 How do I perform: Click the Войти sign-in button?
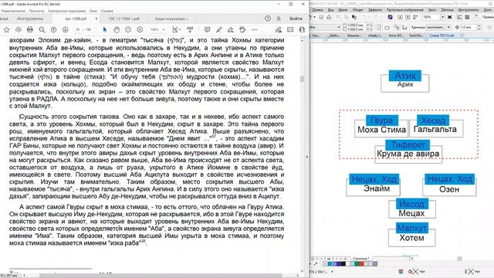click(296, 19)
